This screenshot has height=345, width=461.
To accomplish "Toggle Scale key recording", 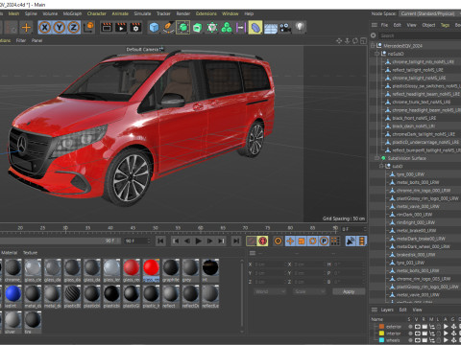I will click(302, 241).
